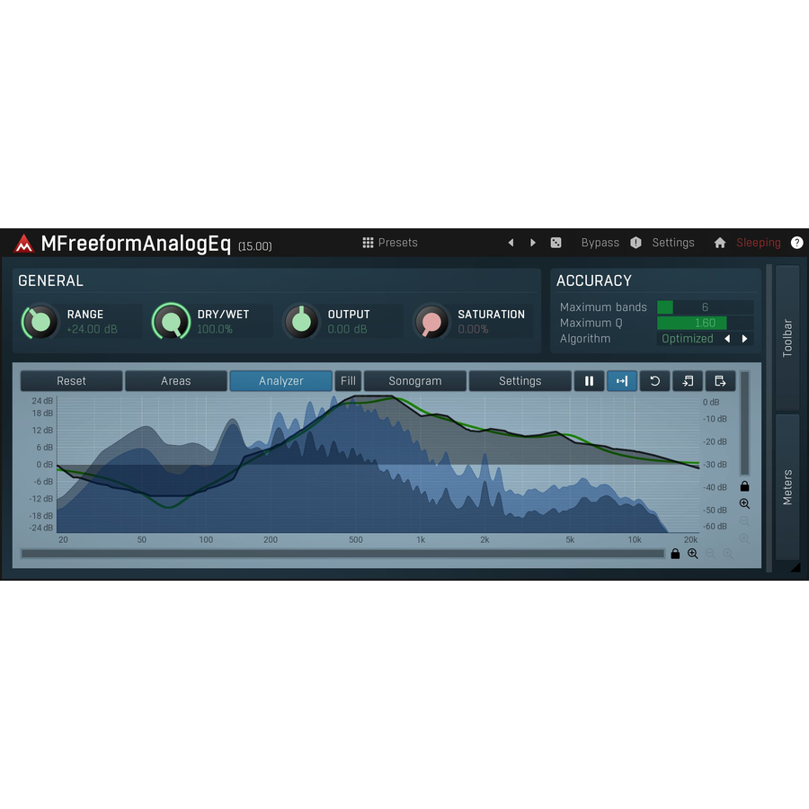Click the Reset button above the graph
Image resolution: width=809 pixels, height=809 pixels.
71,381
